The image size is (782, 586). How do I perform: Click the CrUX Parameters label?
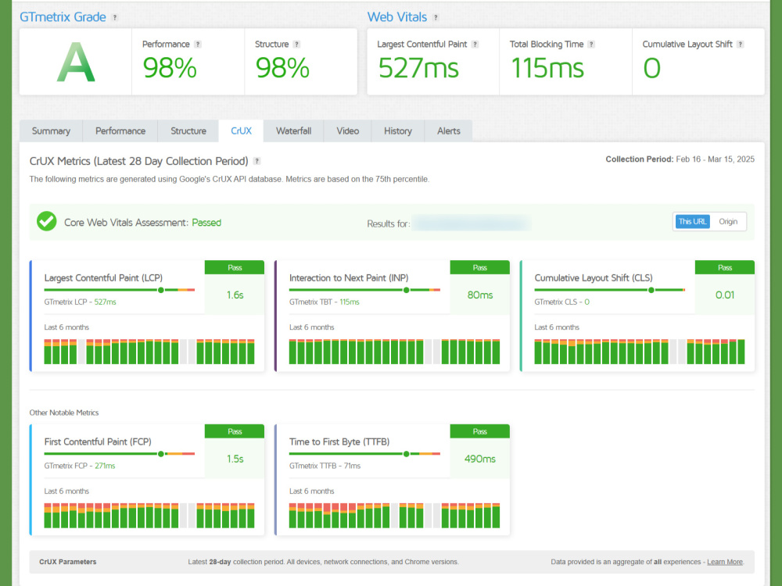click(x=68, y=562)
